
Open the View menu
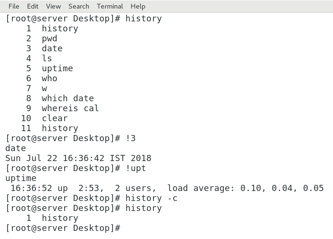pos(54,6)
